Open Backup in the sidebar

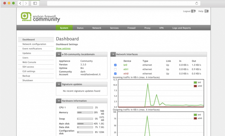coord(36,76)
